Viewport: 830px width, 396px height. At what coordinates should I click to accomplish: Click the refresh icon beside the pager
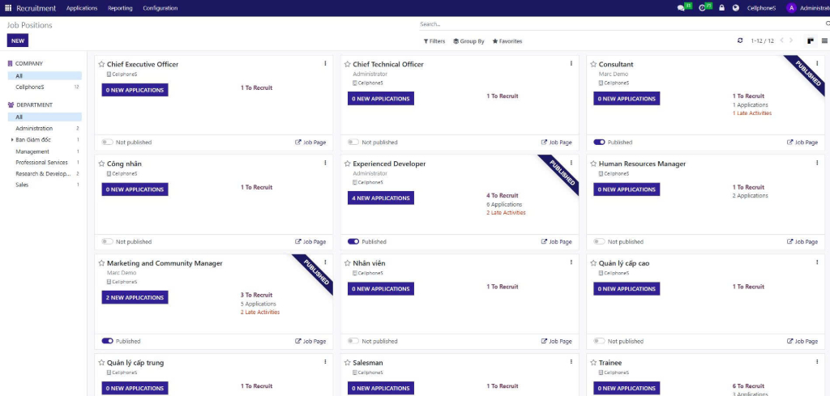point(739,40)
